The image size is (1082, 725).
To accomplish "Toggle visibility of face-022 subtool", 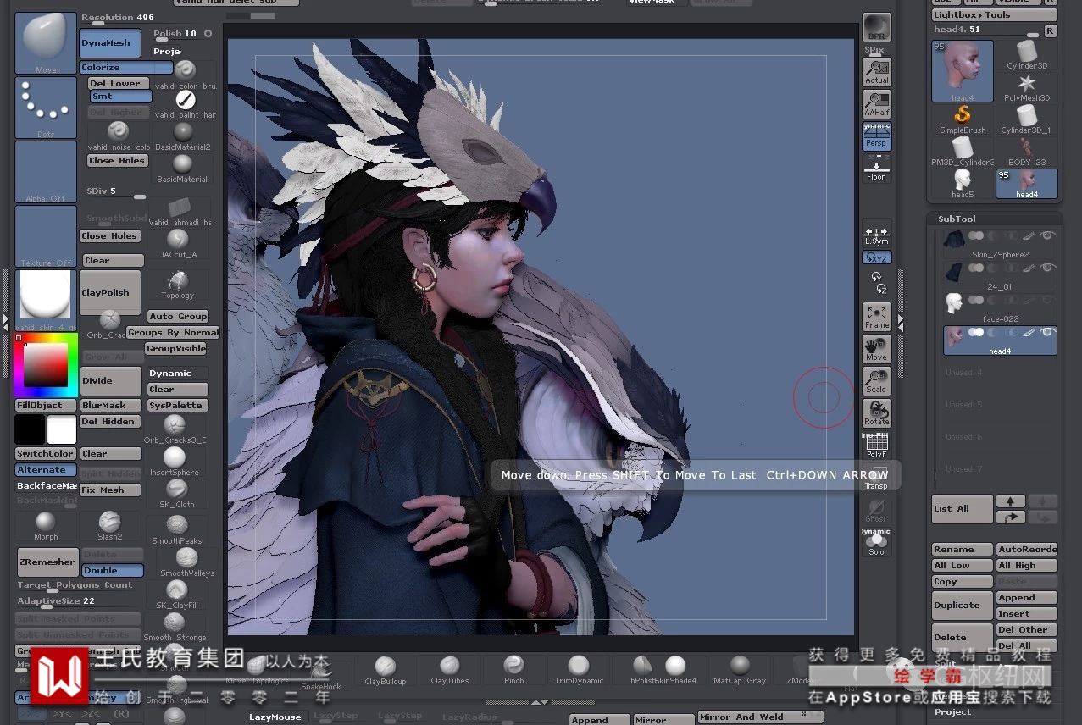I will tap(1048, 300).
